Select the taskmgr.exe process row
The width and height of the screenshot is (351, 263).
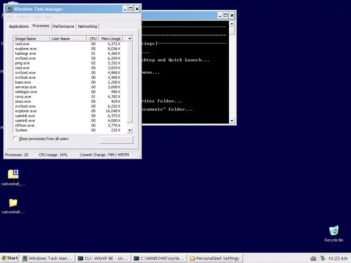pyautogui.click(x=70, y=53)
